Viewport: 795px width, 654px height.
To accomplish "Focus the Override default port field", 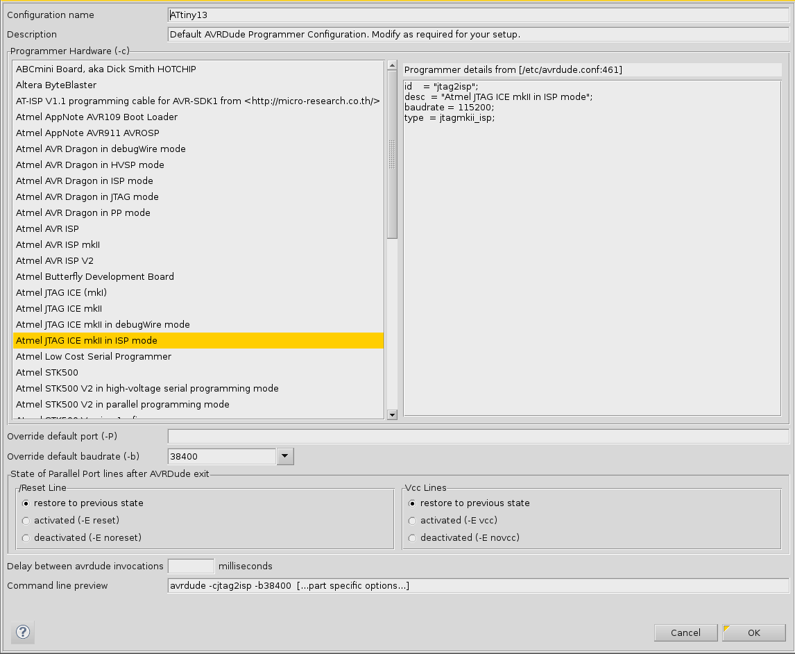I will tap(478, 436).
